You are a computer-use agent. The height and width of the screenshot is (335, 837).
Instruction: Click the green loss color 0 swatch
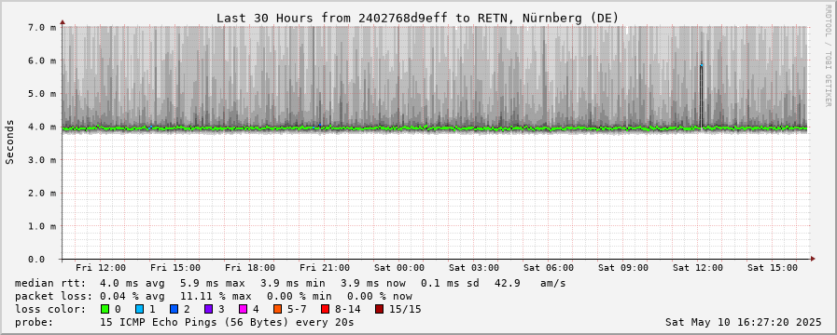[x=105, y=309]
